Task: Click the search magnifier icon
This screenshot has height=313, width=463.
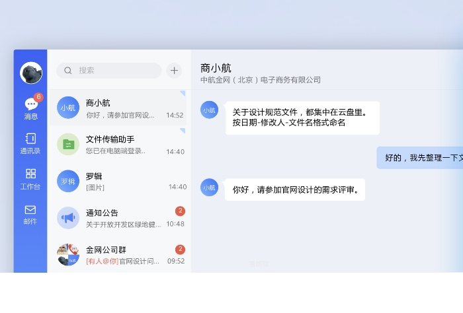Action: [68, 71]
